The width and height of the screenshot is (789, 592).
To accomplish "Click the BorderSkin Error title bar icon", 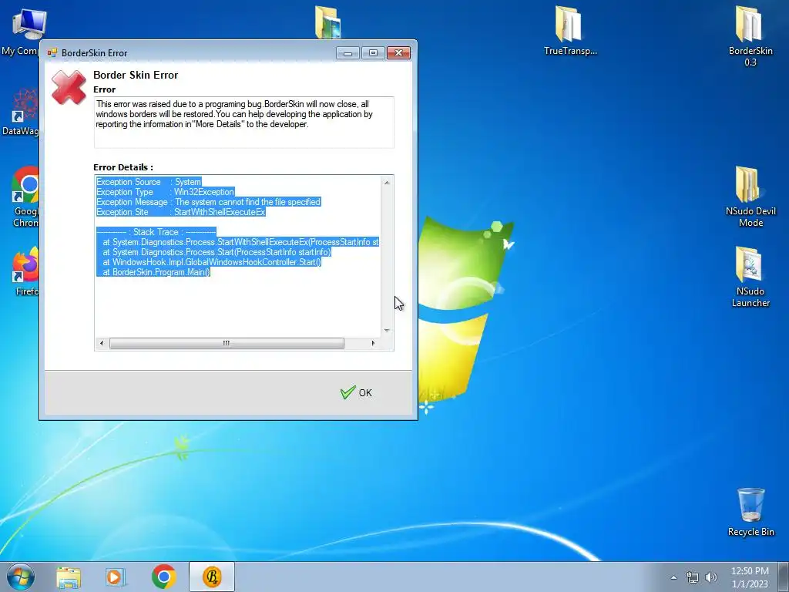I will pyautogui.click(x=52, y=53).
